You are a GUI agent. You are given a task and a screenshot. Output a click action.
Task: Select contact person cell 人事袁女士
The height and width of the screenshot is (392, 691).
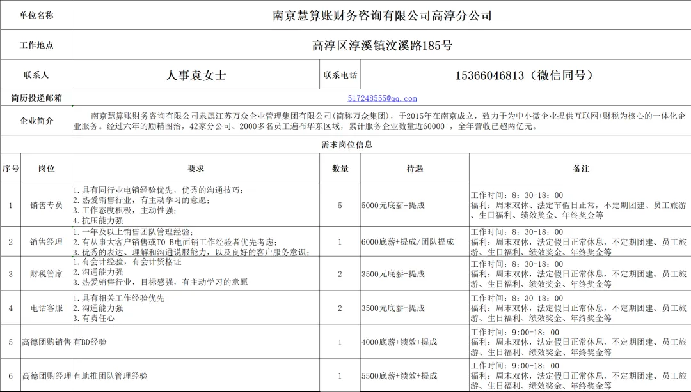[196, 75]
